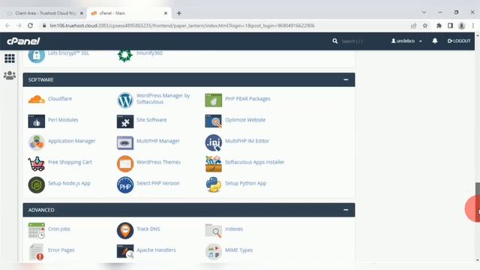
Task: Click the Softaculous Apps Installer icon
Action: pos(213,163)
